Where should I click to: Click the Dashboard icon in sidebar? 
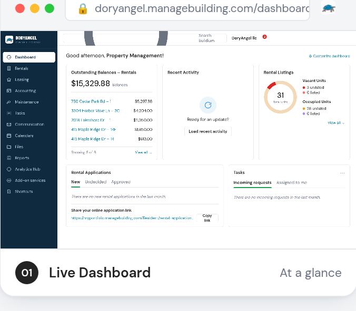[9, 57]
